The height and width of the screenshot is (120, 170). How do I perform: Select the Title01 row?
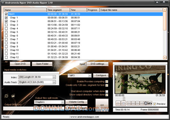coord(85,14)
